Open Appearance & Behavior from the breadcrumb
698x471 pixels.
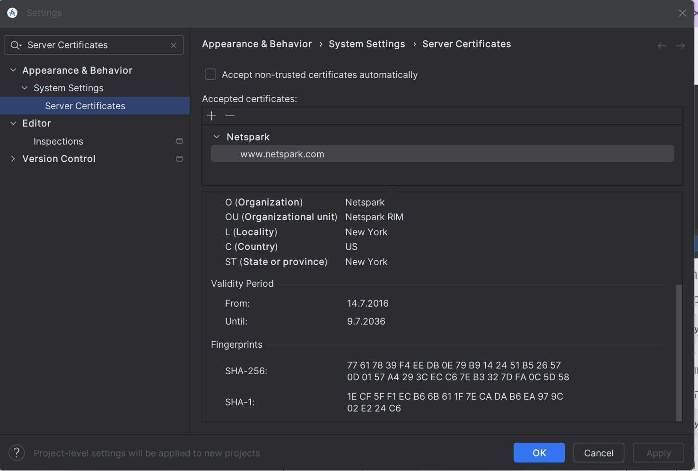(x=257, y=43)
